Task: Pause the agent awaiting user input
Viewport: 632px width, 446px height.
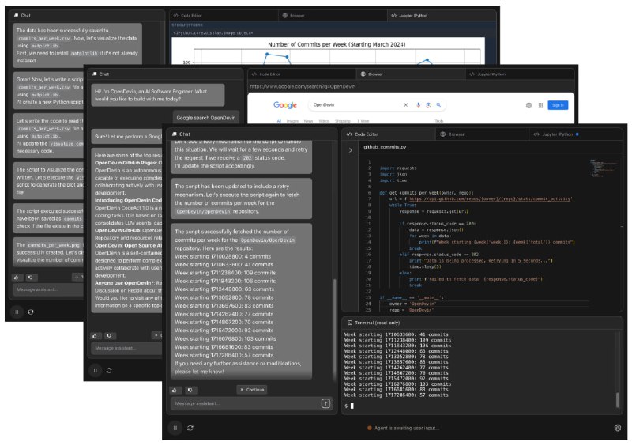Action: (x=175, y=428)
